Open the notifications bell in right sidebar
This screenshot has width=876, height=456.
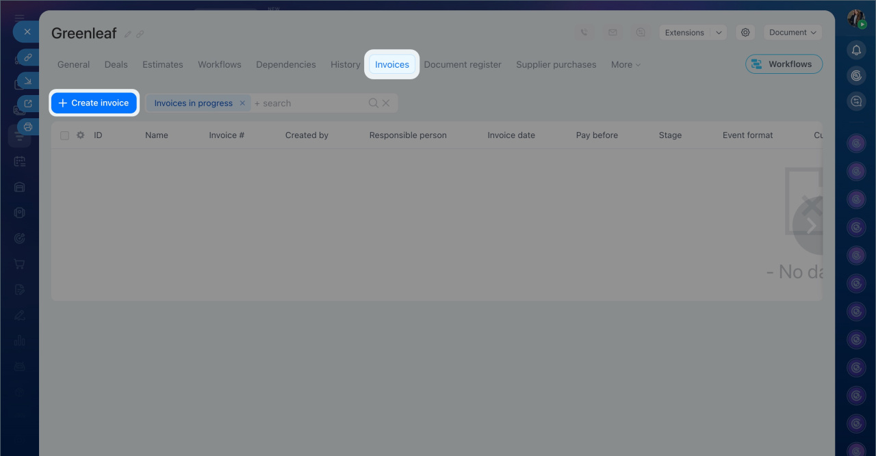coord(856,50)
